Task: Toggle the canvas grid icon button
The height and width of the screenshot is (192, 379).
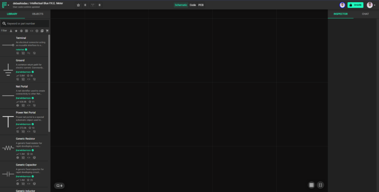Action: (x=311, y=185)
